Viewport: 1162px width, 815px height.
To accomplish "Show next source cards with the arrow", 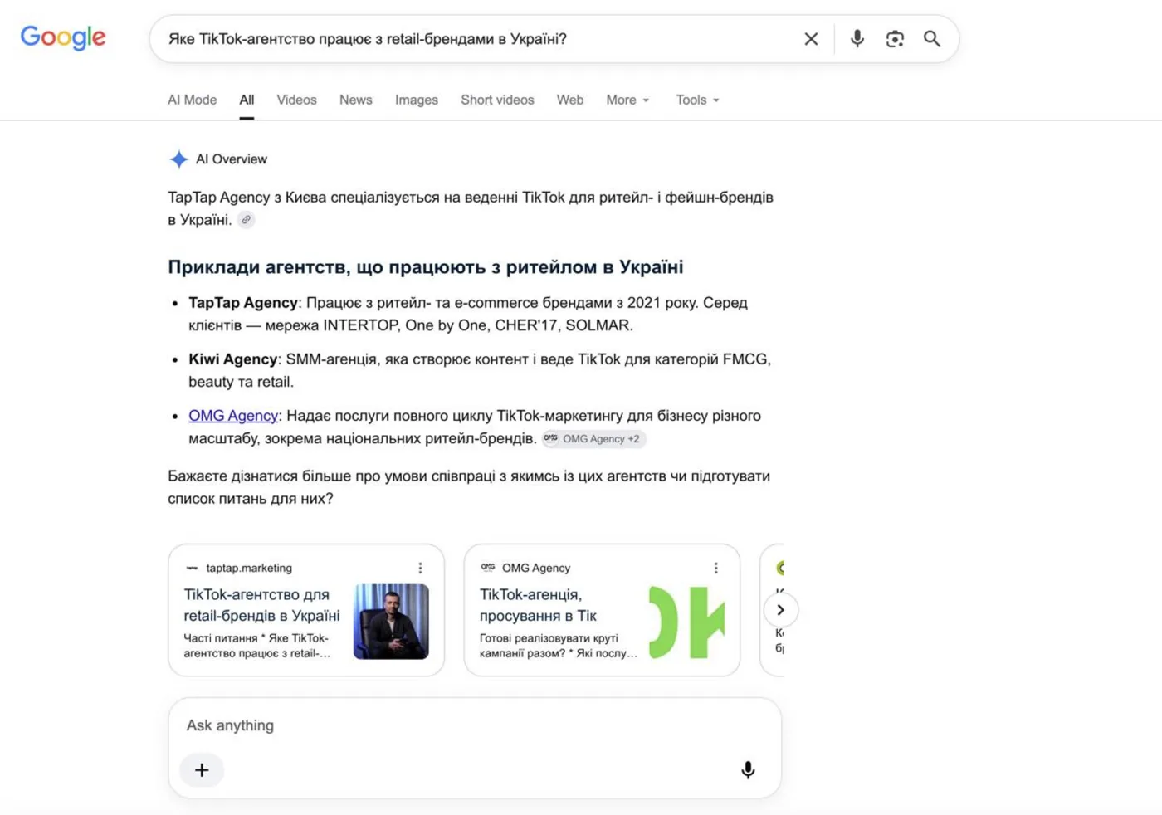I will 780,610.
